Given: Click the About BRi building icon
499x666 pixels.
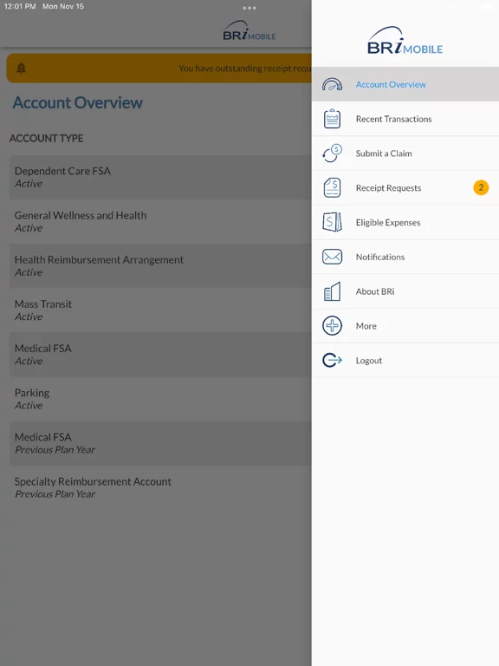Looking at the screenshot, I should pos(332,291).
